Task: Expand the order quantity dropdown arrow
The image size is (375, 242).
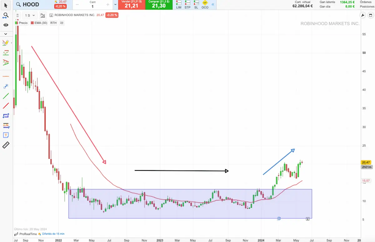Action: coord(115,5)
